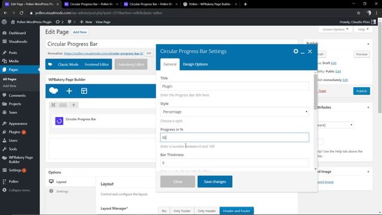382x215 pixels.
Task: Expand the Screen Options panel
Action: click(335, 29)
